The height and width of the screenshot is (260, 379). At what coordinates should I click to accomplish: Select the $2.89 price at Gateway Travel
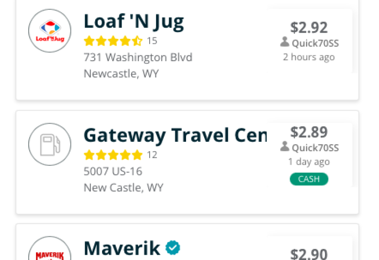[x=309, y=132]
